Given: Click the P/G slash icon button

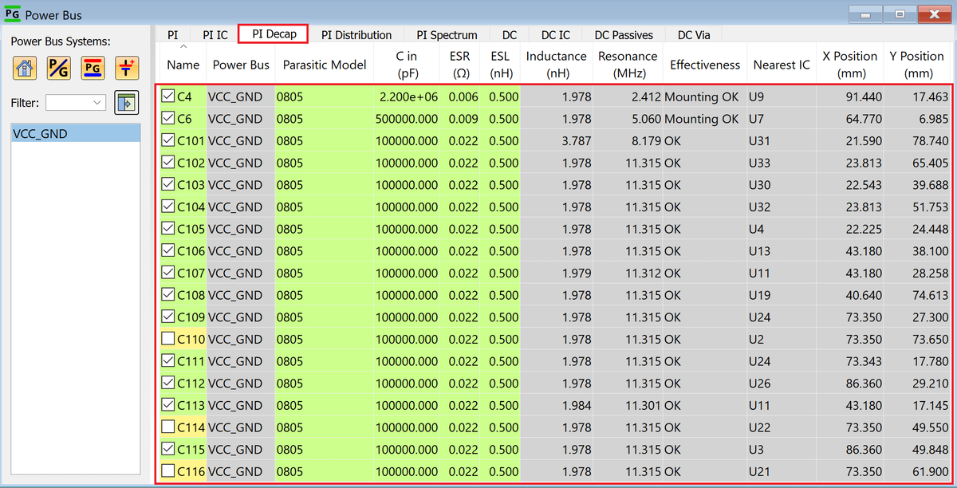Looking at the screenshot, I should pyautogui.click(x=58, y=68).
